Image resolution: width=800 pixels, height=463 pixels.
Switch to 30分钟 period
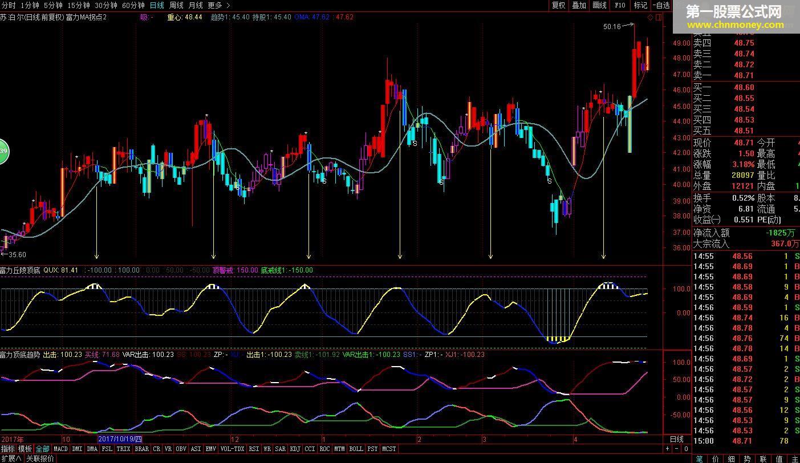(x=106, y=5)
